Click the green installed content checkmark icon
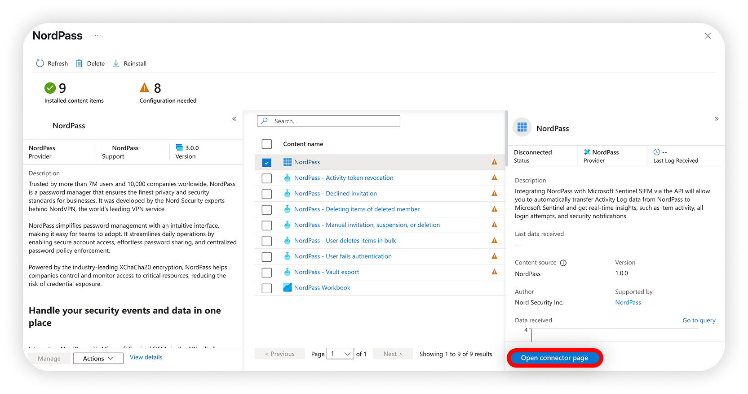Viewport: 748px width, 394px height. point(50,88)
